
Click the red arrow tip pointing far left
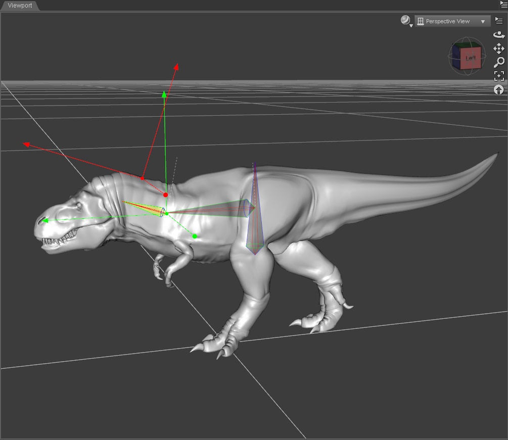(x=26, y=144)
